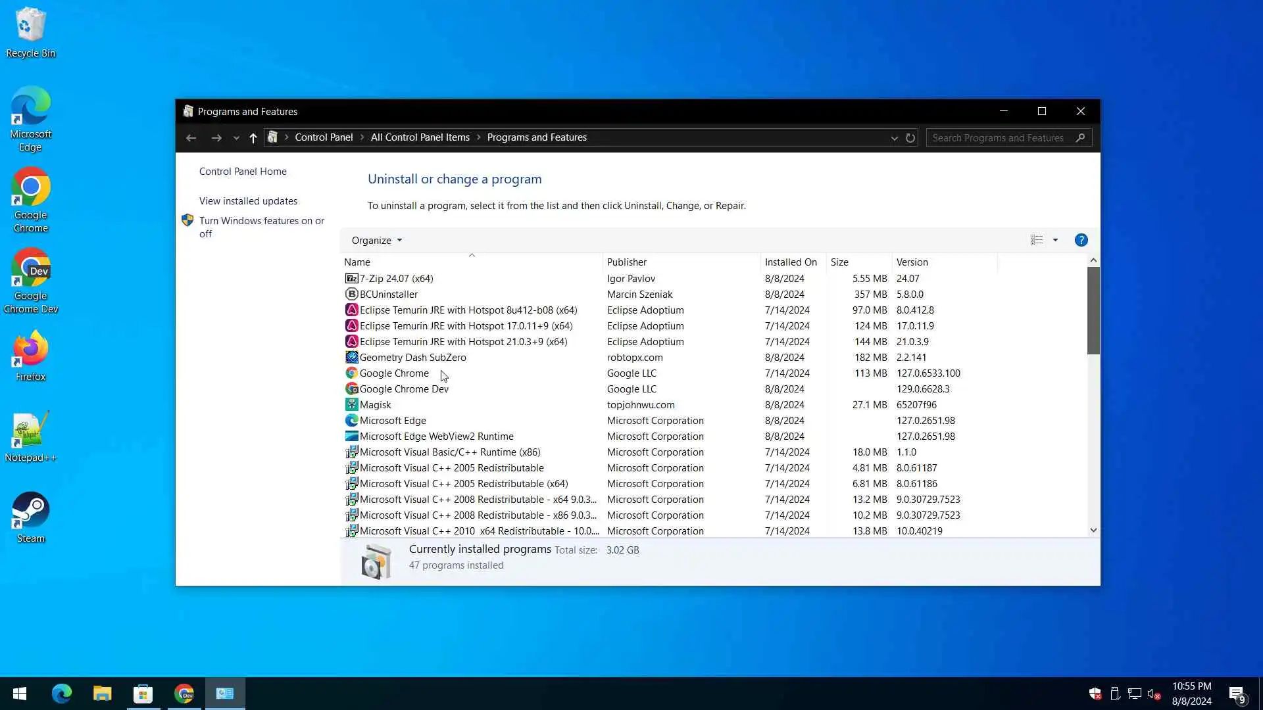1263x710 pixels.
Task: Select 7-Zip 24.07 program entry
Action: [396, 279]
